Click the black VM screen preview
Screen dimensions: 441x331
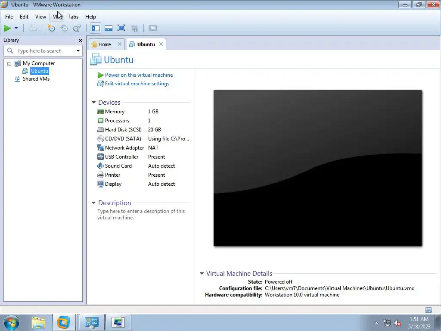[x=317, y=168]
